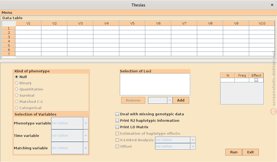Select row 6 header in data table
The width and height of the screenshot is (277, 162).
tap(9, 50)
